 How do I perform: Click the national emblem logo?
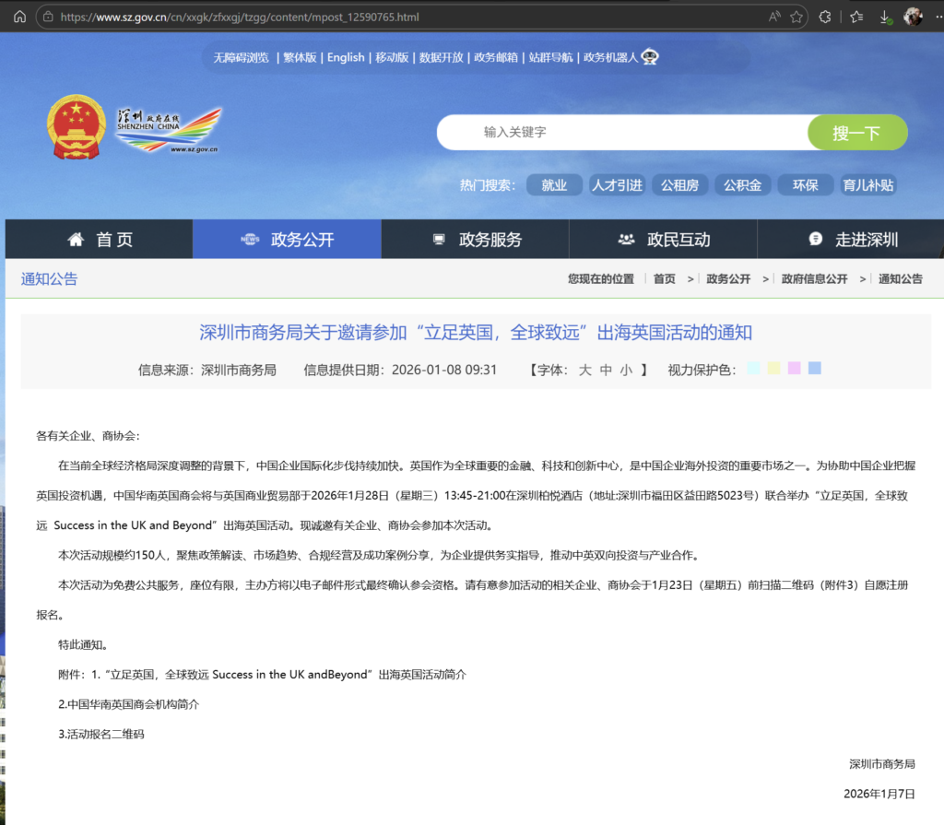click(76, 130)
